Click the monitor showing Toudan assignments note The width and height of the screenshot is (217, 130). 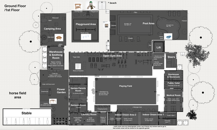coord(158,63)
